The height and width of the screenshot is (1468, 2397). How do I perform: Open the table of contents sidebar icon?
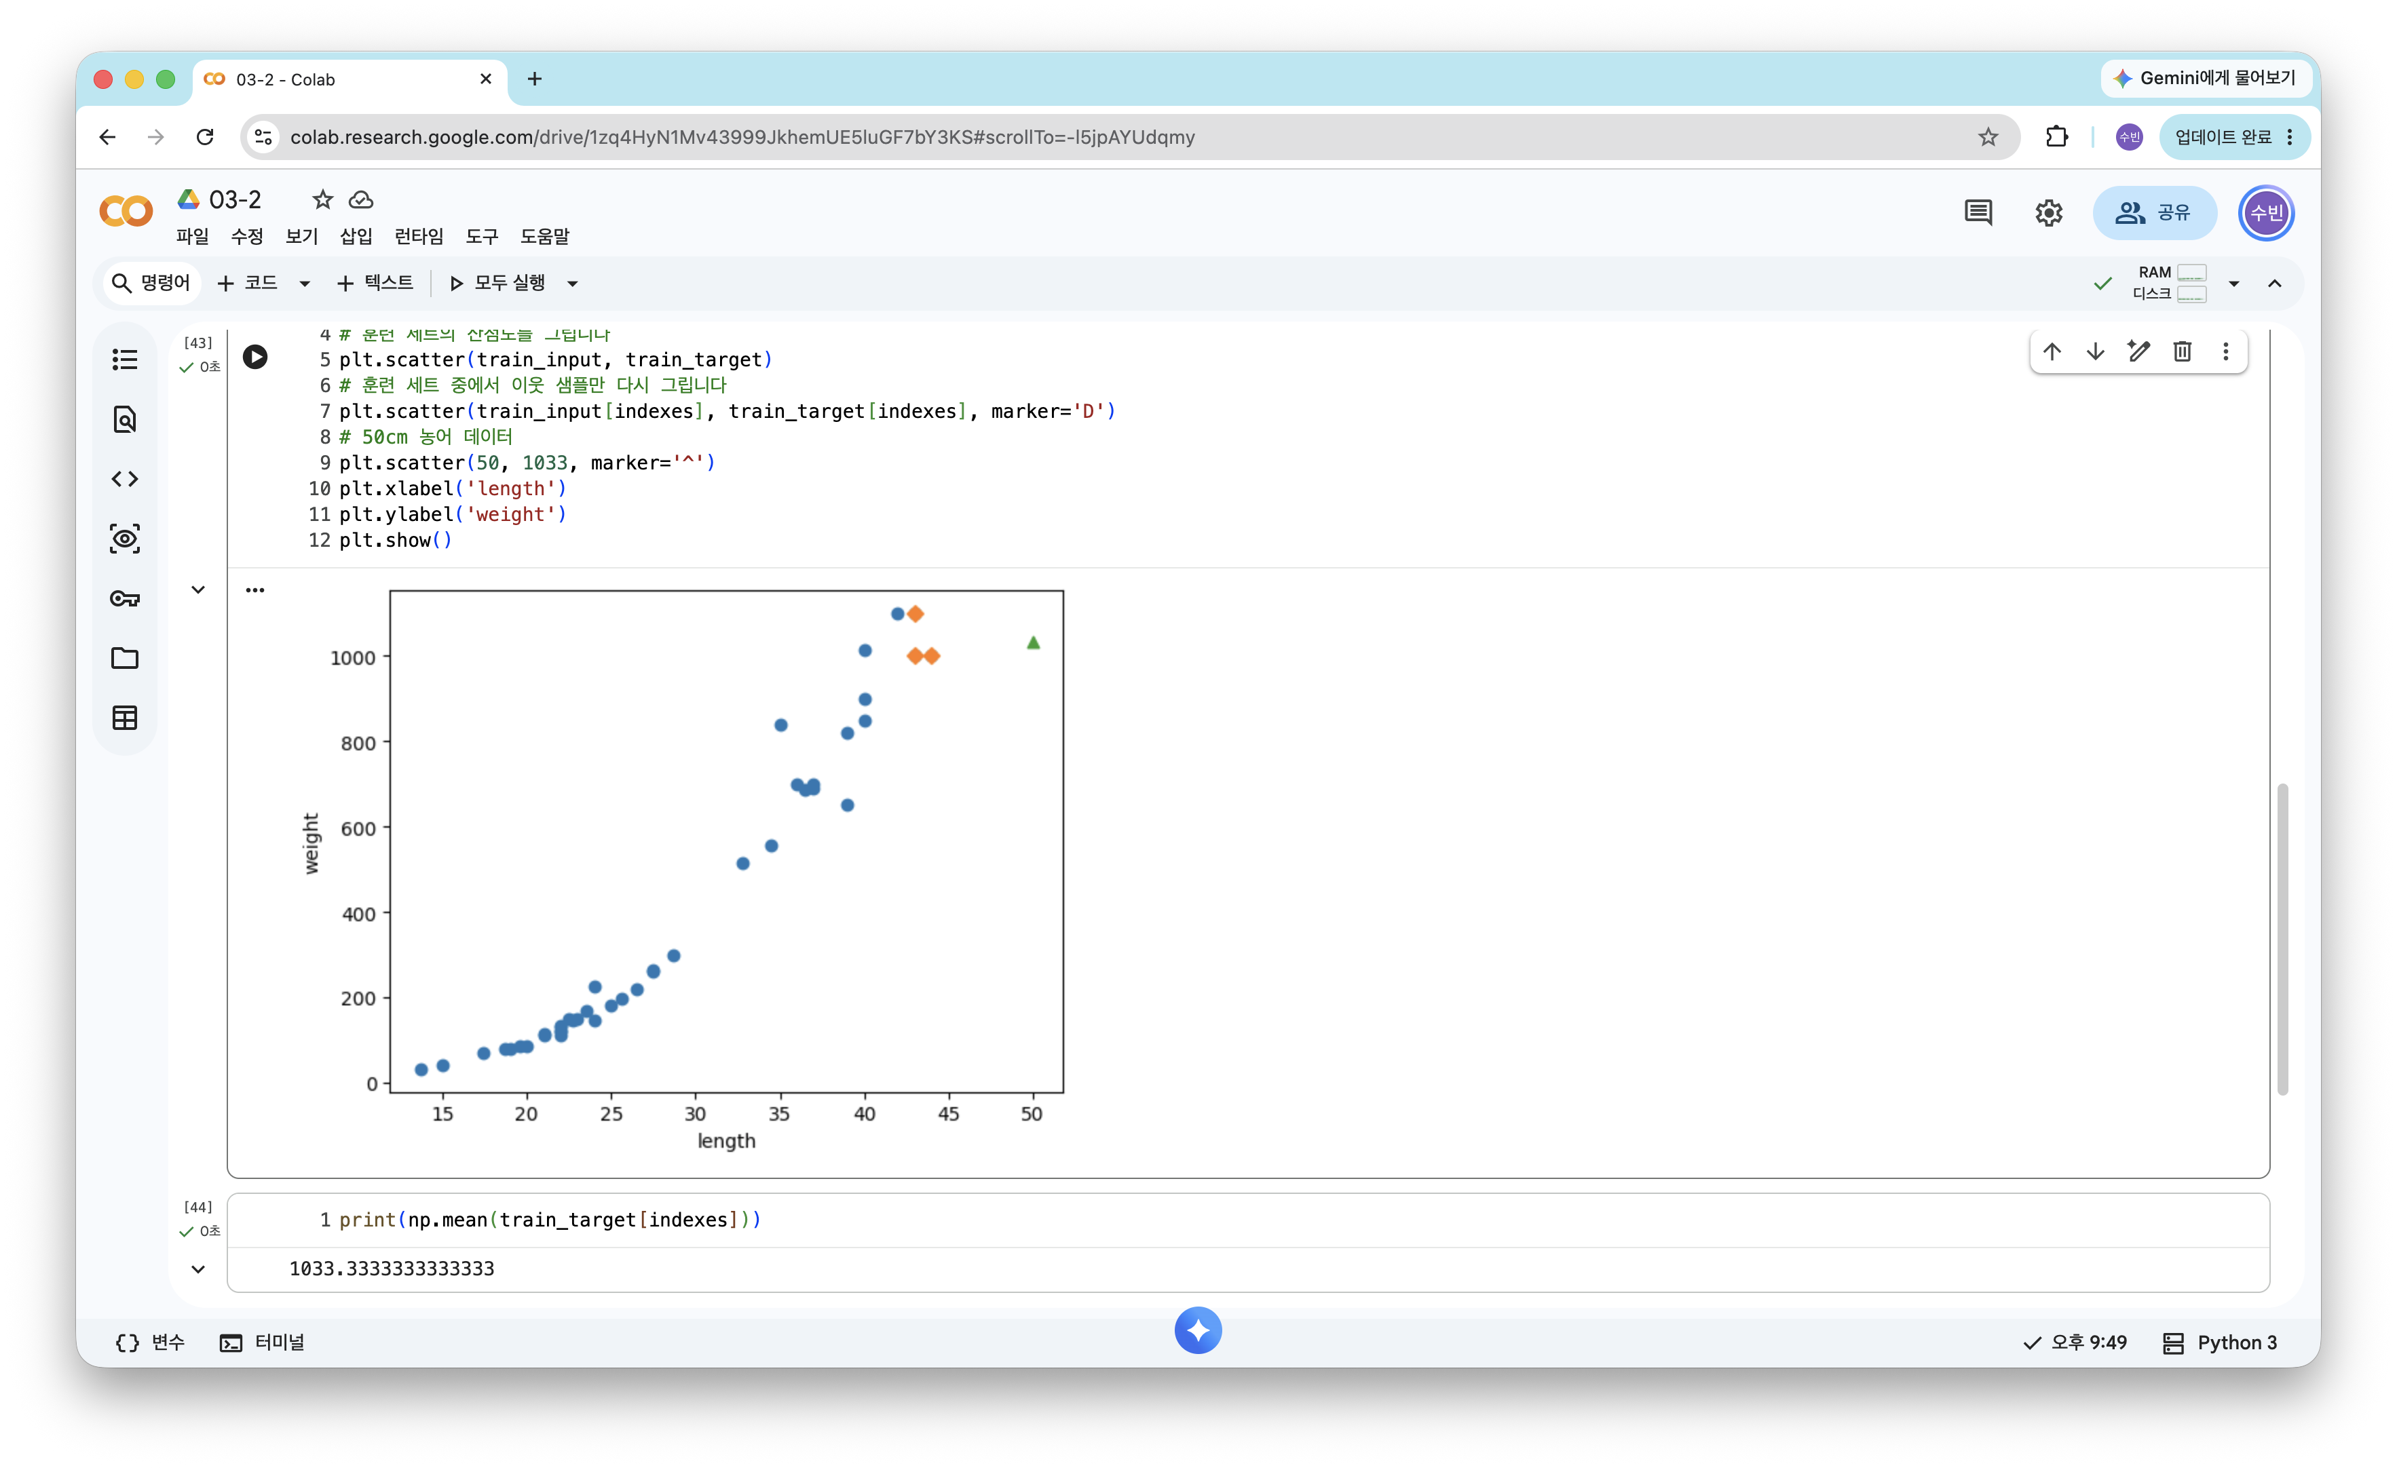click(124, 360)
